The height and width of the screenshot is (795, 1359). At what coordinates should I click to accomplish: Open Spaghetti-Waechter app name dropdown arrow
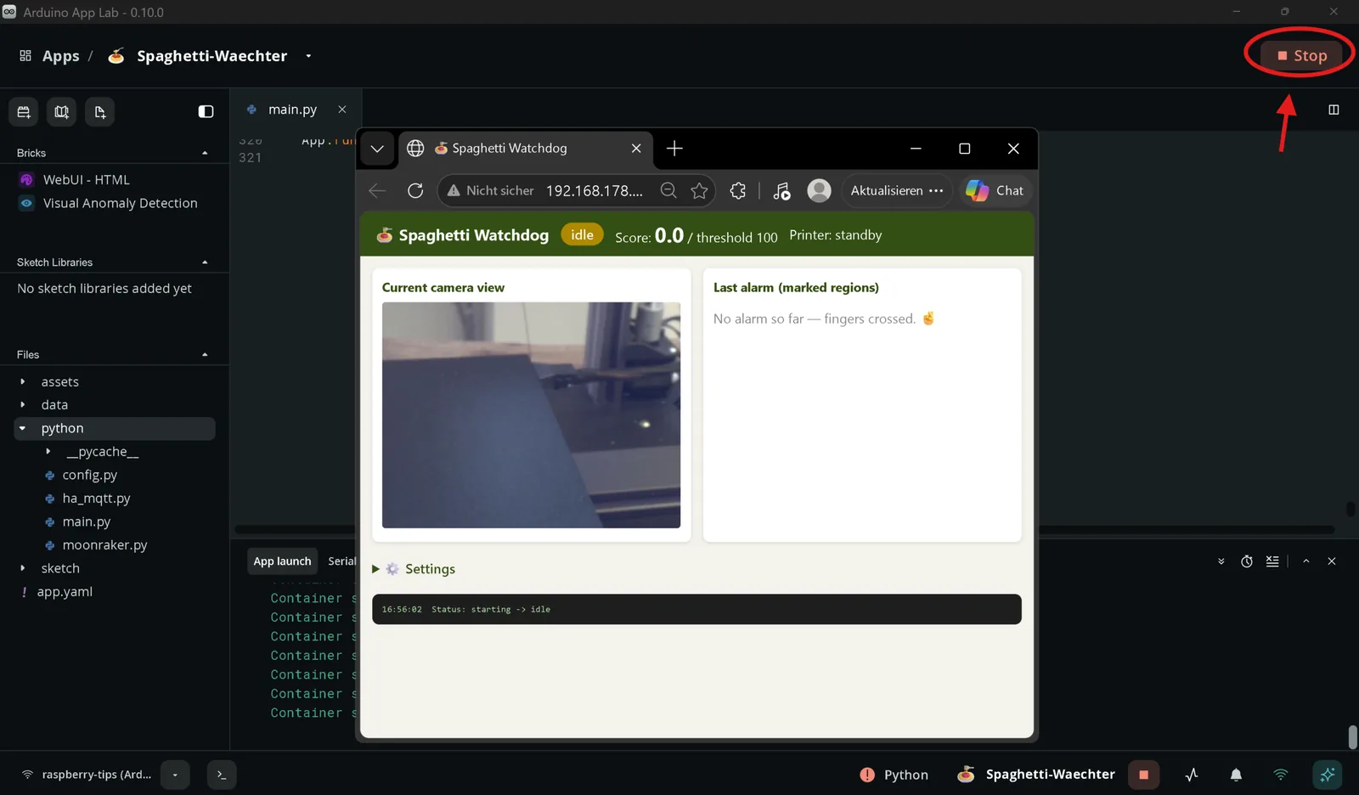tap(308, 56)
